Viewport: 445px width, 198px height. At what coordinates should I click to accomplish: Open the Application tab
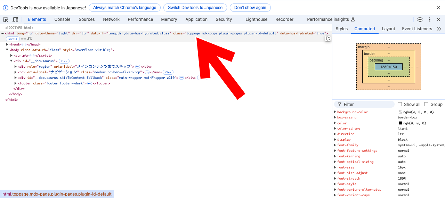pyautogui.click(x=196, y=19)
